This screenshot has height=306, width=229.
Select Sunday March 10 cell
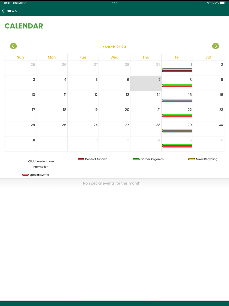[21, 99]
